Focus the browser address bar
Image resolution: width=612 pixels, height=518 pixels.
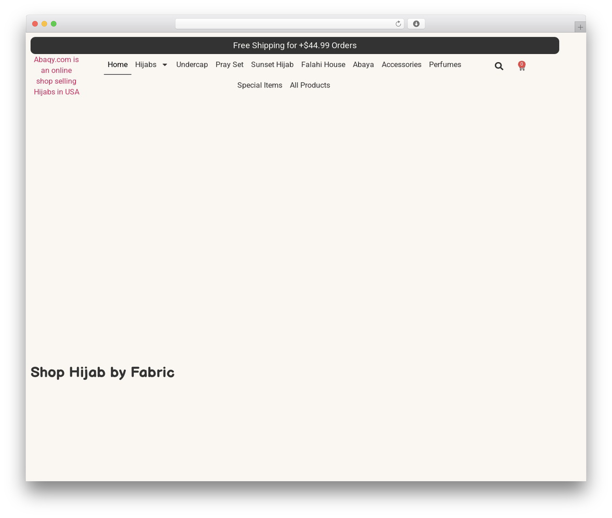(284, 24)
